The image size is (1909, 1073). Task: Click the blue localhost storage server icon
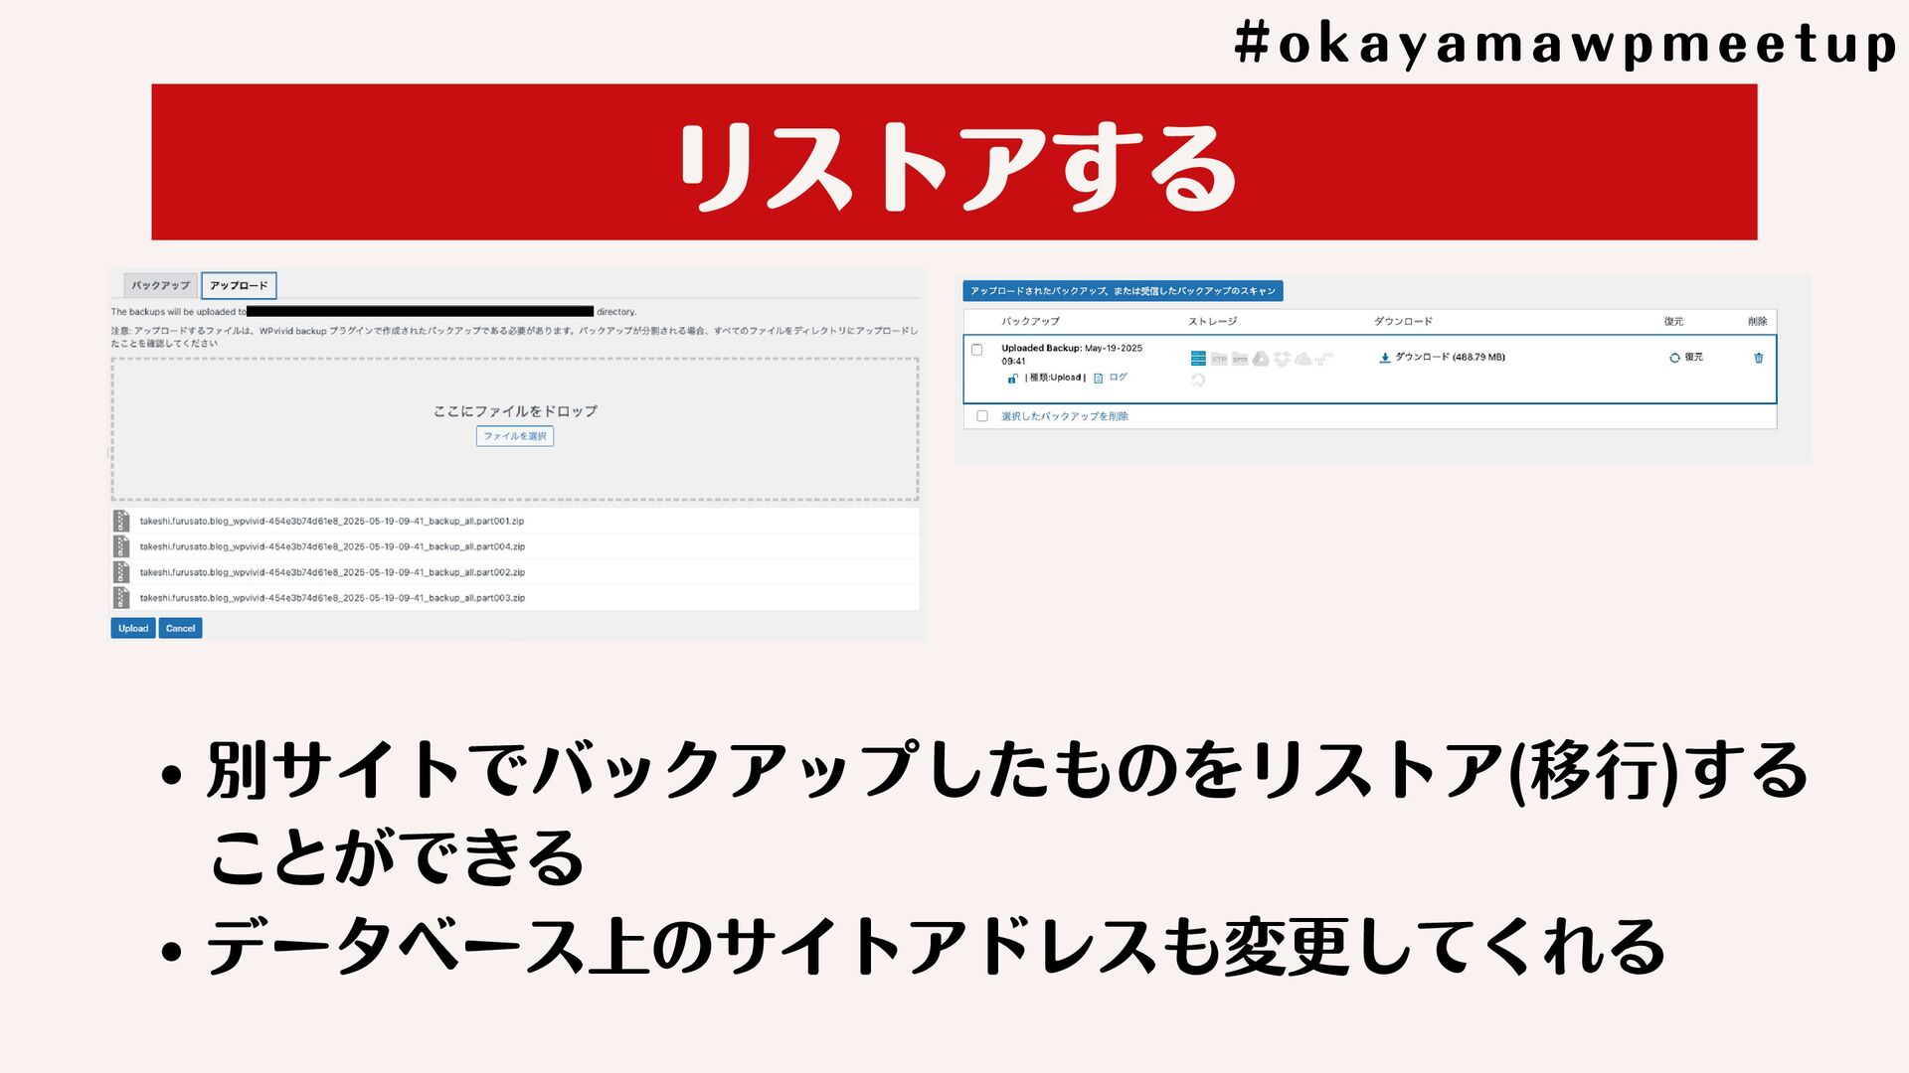click(x=1198, y=359)
